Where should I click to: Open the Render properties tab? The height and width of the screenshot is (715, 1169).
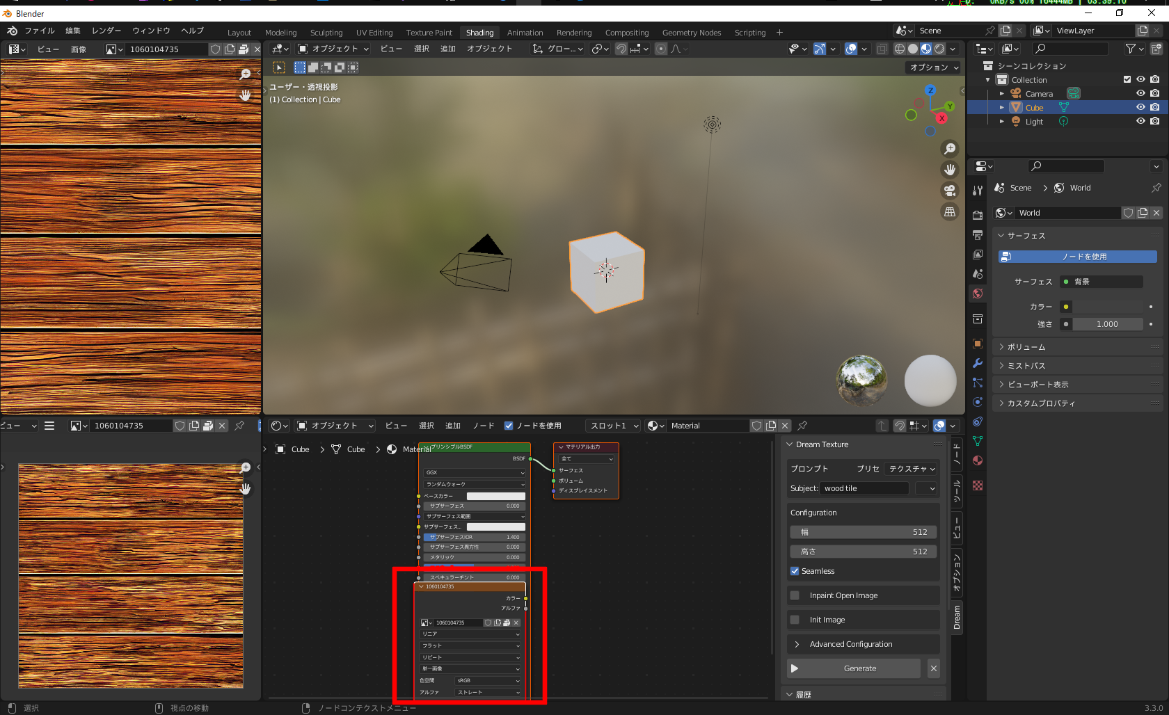tap(978, 215)
